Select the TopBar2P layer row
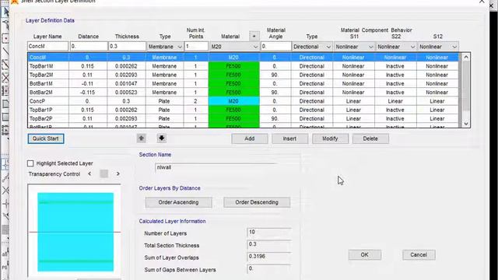Image resolution: width=498 pixels, height=280 pixels. click(x=244, y=119)
